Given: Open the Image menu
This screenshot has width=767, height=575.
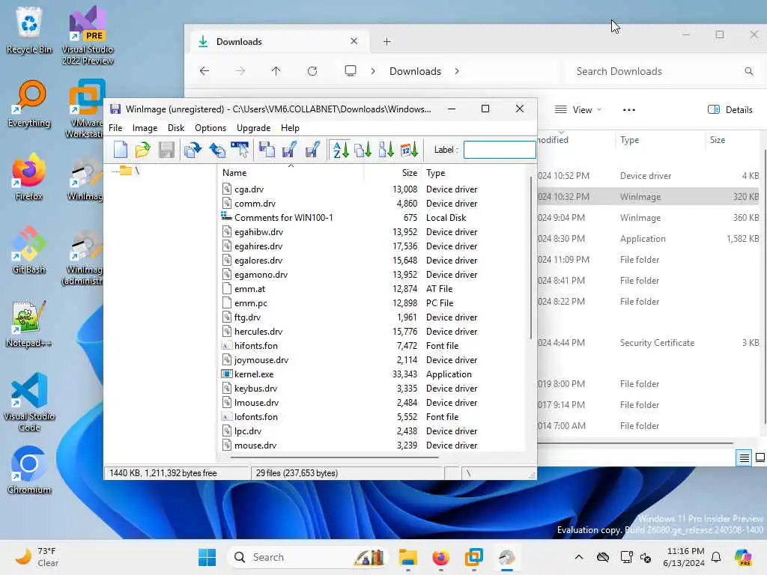Looking at the screenshot, I should pos(145,128).
